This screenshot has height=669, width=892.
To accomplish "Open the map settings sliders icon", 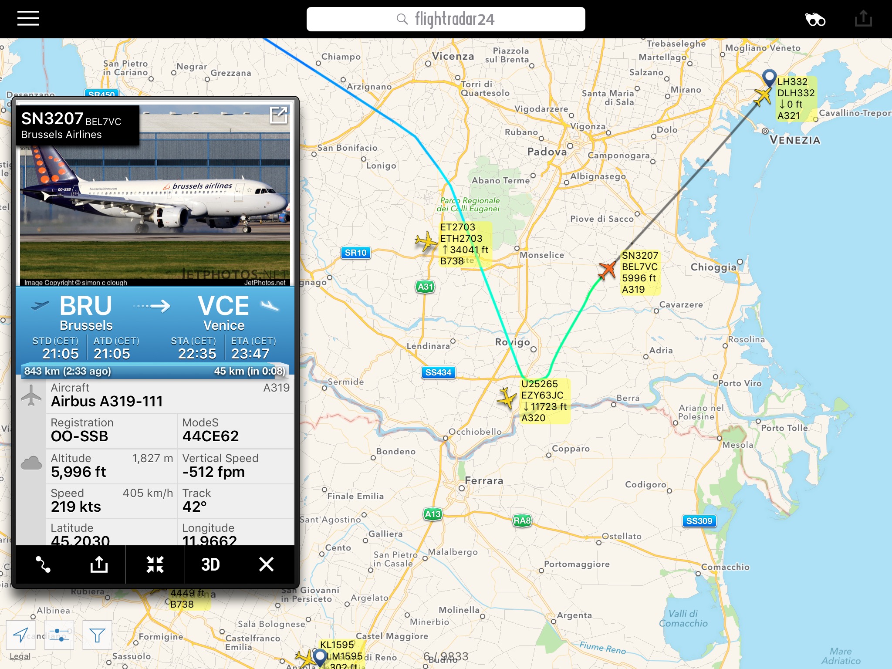I will (x=59, y=635).
